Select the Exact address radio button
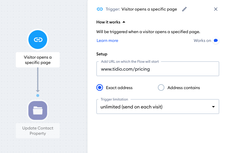This screenshot has height=153, width=226. [x=100, y=88]
